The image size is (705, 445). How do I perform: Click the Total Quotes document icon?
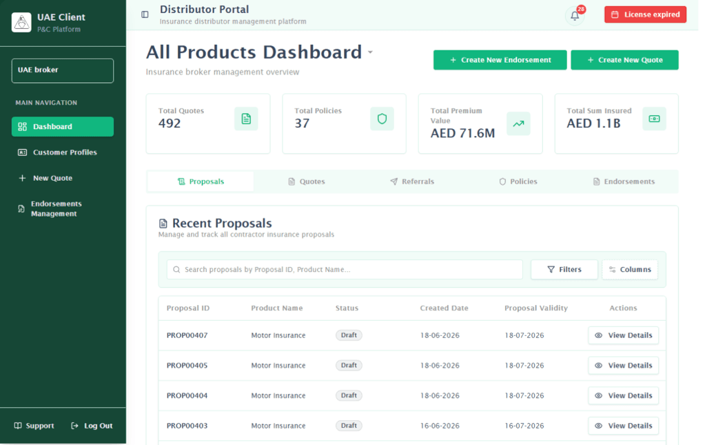click(246, 119)
